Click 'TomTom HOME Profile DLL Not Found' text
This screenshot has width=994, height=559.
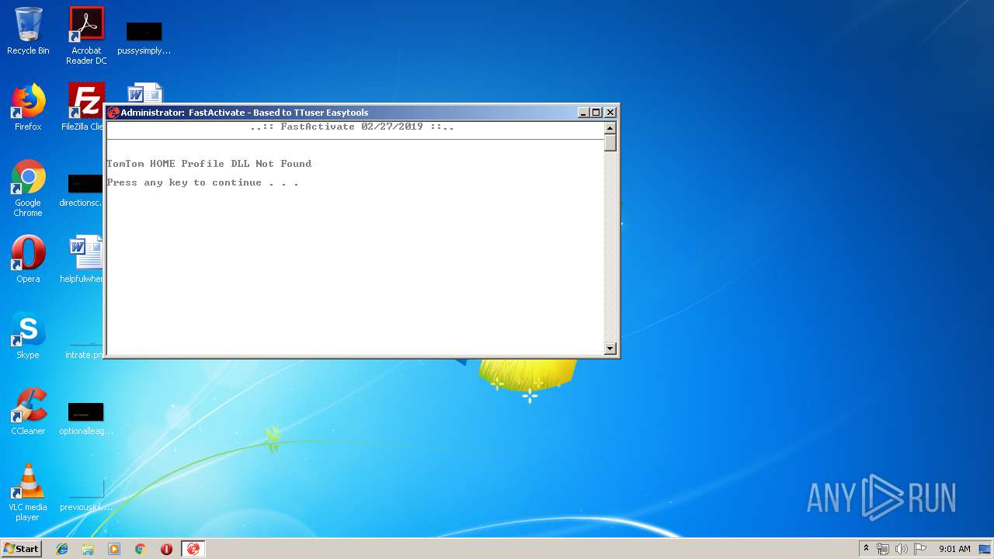tap(209, 164)
